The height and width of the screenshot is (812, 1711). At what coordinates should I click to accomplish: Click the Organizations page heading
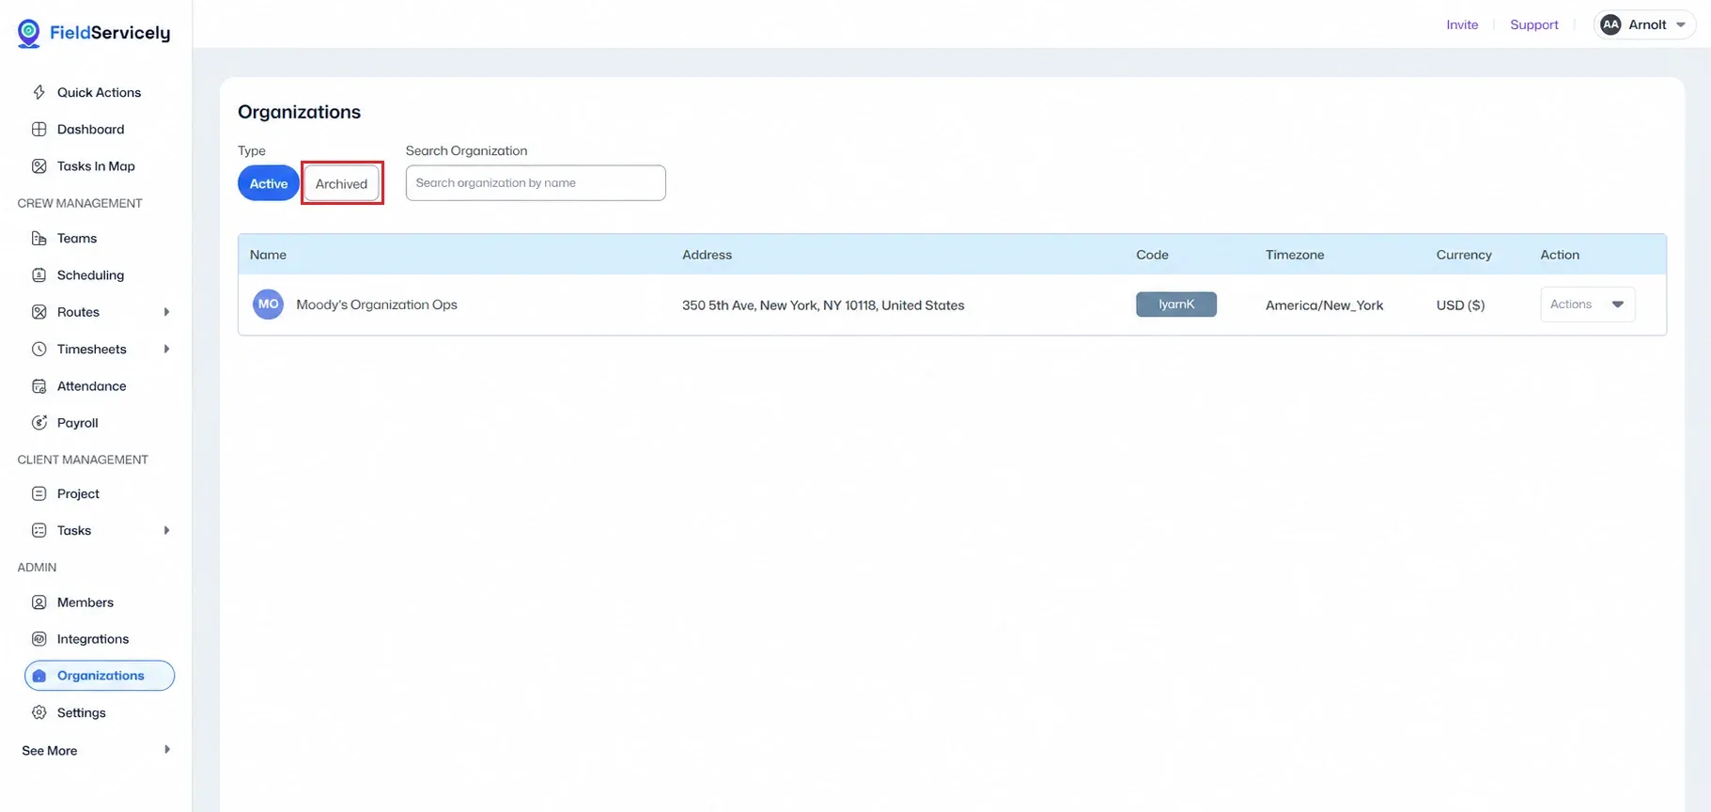(x=299, y=112)
